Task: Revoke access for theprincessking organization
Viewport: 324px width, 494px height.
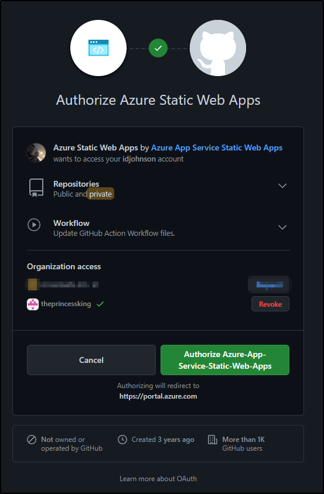Action: [x=270, y=304]
